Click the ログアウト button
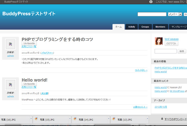187x126 pixels. click(172, 43)
